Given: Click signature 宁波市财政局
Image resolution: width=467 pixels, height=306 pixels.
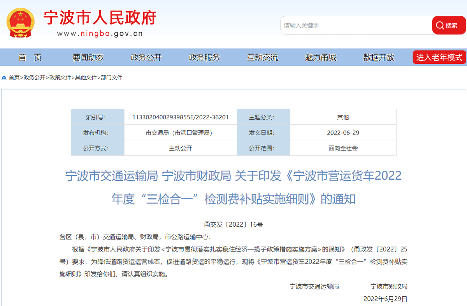Looking at the screenshot, I should [389, 287].
